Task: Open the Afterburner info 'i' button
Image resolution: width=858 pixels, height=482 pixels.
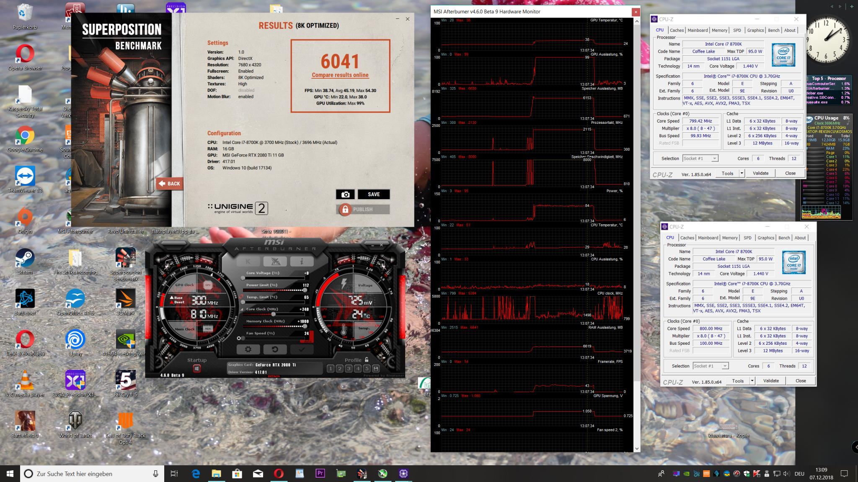Action: tap(301, 262)
